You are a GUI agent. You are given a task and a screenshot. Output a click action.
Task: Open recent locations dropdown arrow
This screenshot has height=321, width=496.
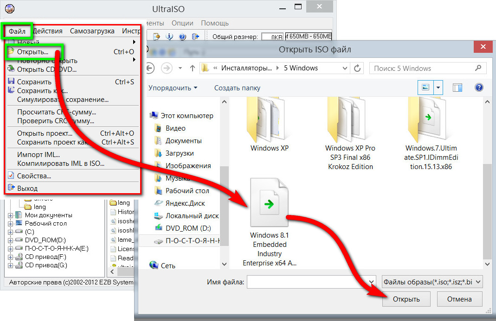point(180,68)
